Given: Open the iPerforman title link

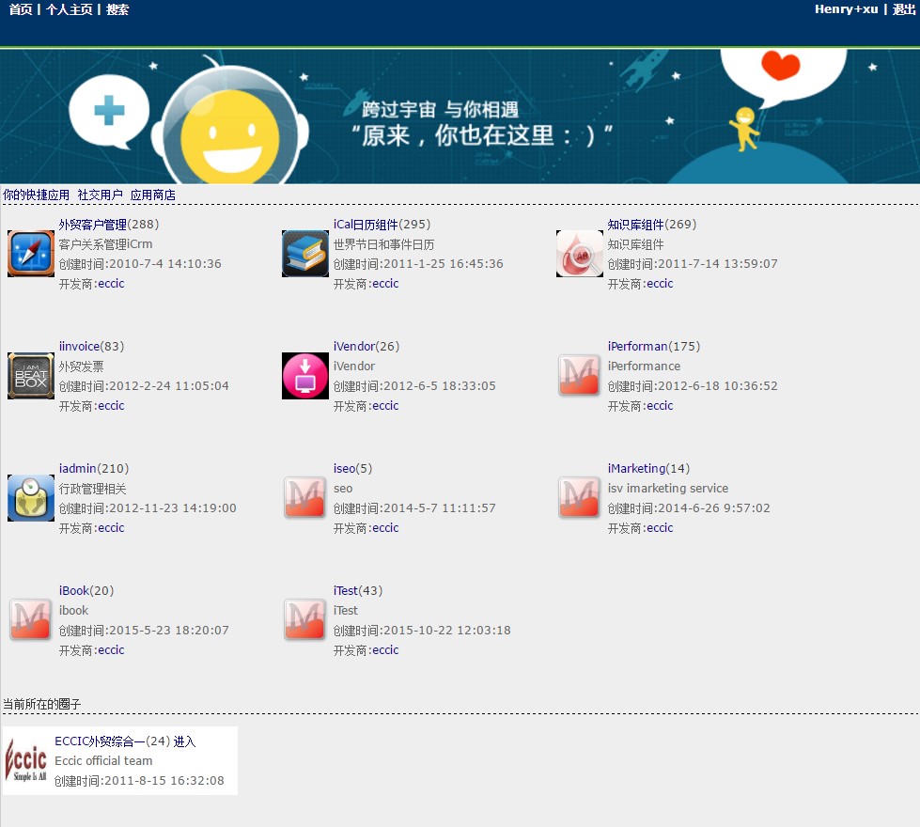Looking at the screenshot, I should click(637, 346).
